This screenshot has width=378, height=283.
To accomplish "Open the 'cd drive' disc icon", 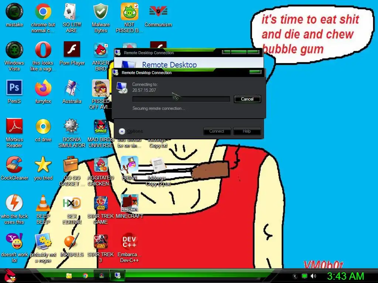I will (x=43, y=130).
